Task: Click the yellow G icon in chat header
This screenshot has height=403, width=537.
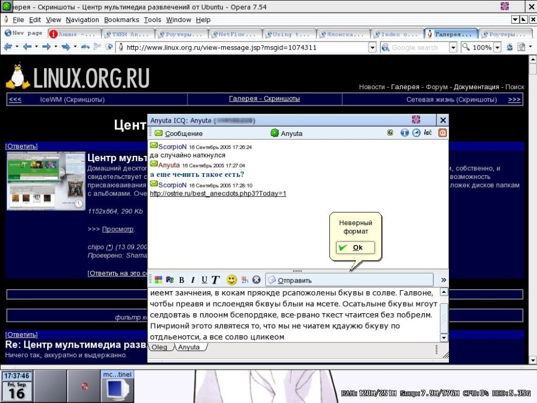Action: point(390,133)
